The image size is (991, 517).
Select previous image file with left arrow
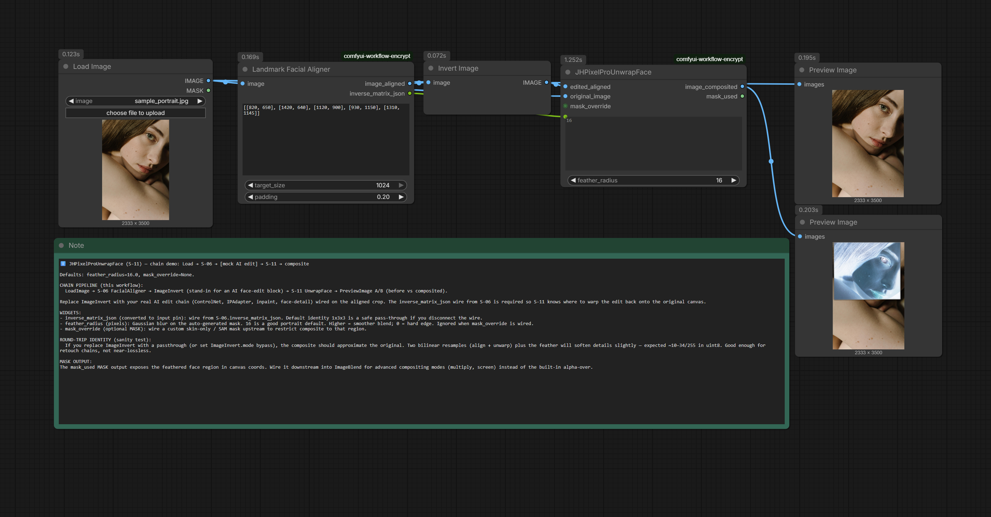tap(71, 101)
